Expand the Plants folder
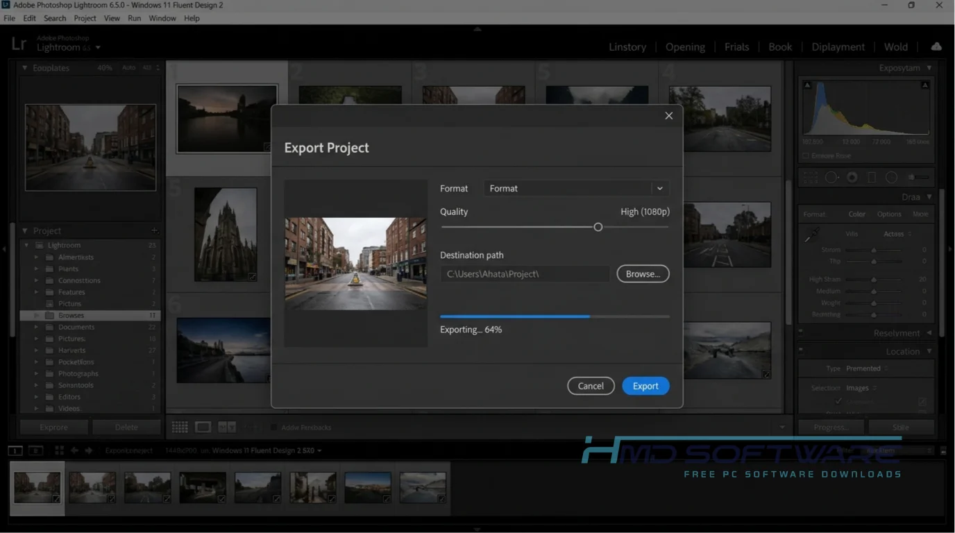The height and width of the screenshot is (533, 955). (x=37, y=269)
